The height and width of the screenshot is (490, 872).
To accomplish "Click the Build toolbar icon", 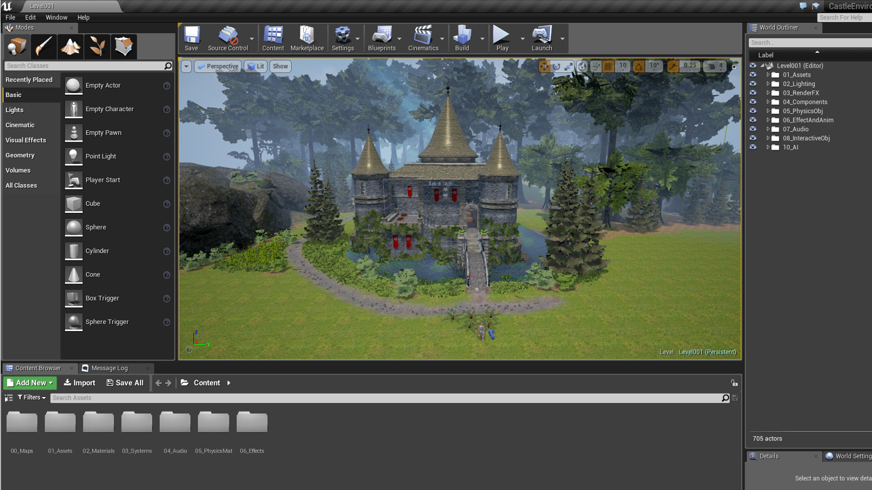I will 462,39.
